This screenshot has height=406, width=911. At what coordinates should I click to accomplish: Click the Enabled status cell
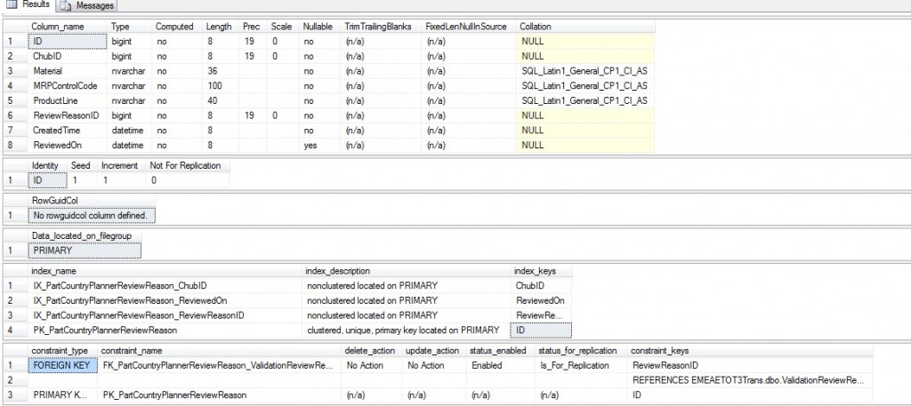pyautogui.click(x=501, y=365)
